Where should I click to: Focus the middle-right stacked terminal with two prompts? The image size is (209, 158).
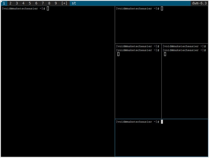pos(185,81)
